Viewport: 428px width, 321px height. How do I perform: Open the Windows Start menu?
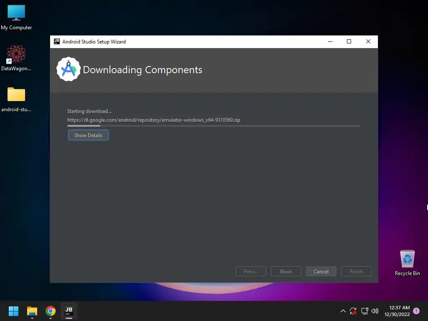coord(13,311)
